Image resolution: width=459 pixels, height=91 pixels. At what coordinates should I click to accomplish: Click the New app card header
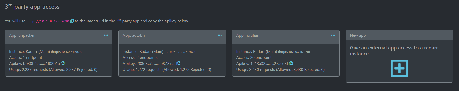pos(399,35)
